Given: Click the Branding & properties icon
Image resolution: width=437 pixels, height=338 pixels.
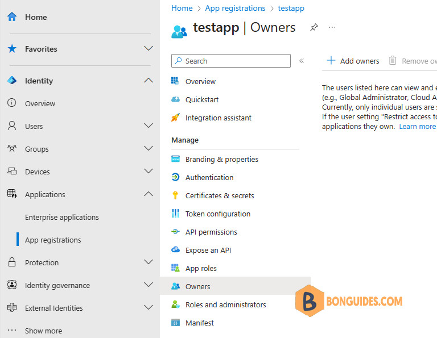Looking at the screenshot, I should click(175, 159).
